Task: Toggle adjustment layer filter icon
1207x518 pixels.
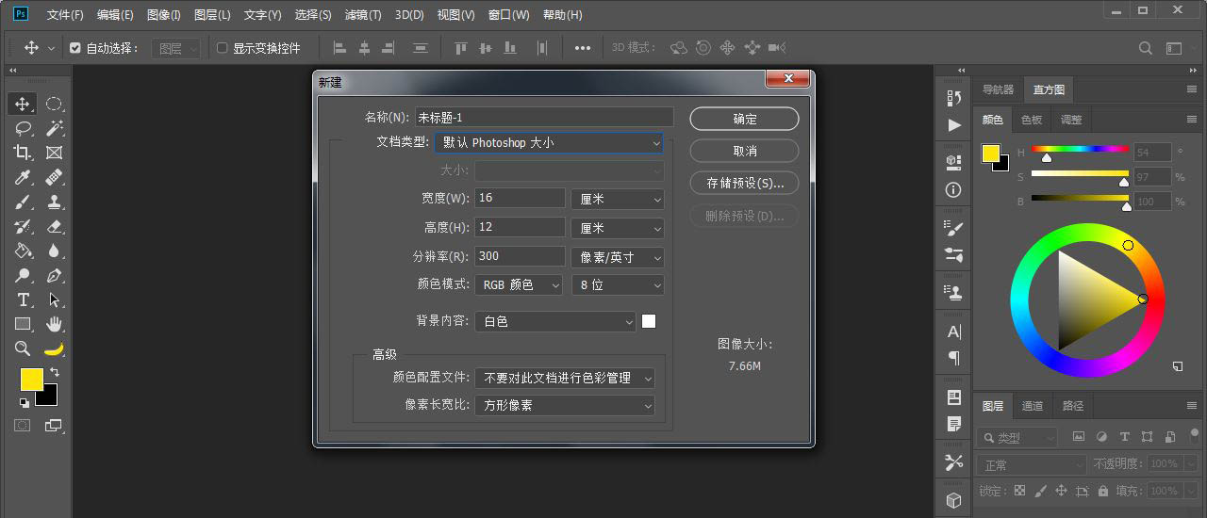Action: pyautogui.click(x=1101, y=437)
